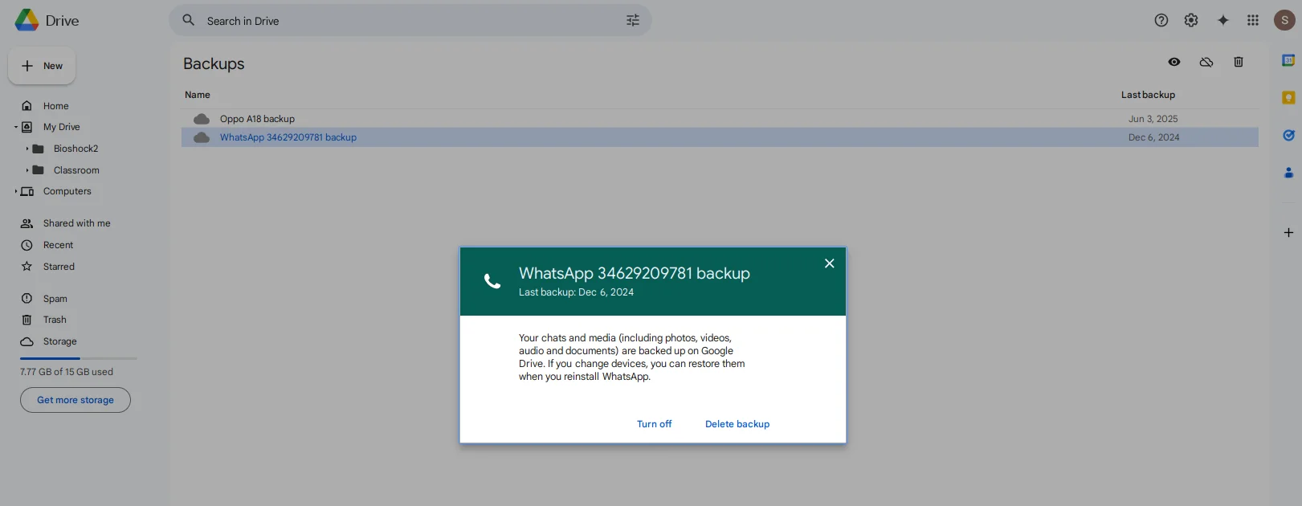Open the Classroom folder
Screen dimensions: 1302x506
76,170
